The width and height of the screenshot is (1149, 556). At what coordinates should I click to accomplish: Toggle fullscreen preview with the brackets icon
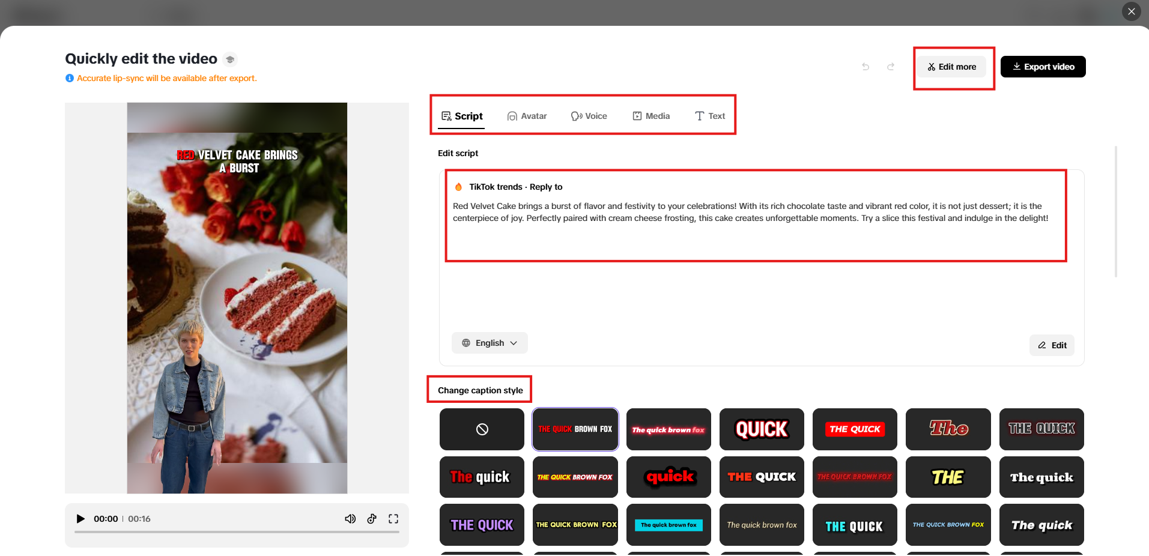coord(393,518)
